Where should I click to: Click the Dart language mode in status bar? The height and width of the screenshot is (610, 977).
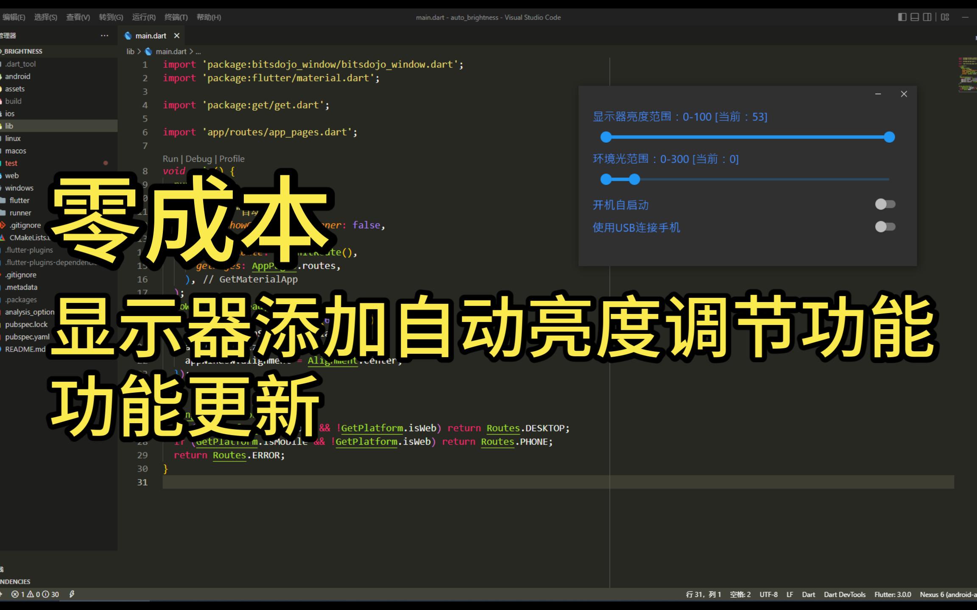pos(809,594)
